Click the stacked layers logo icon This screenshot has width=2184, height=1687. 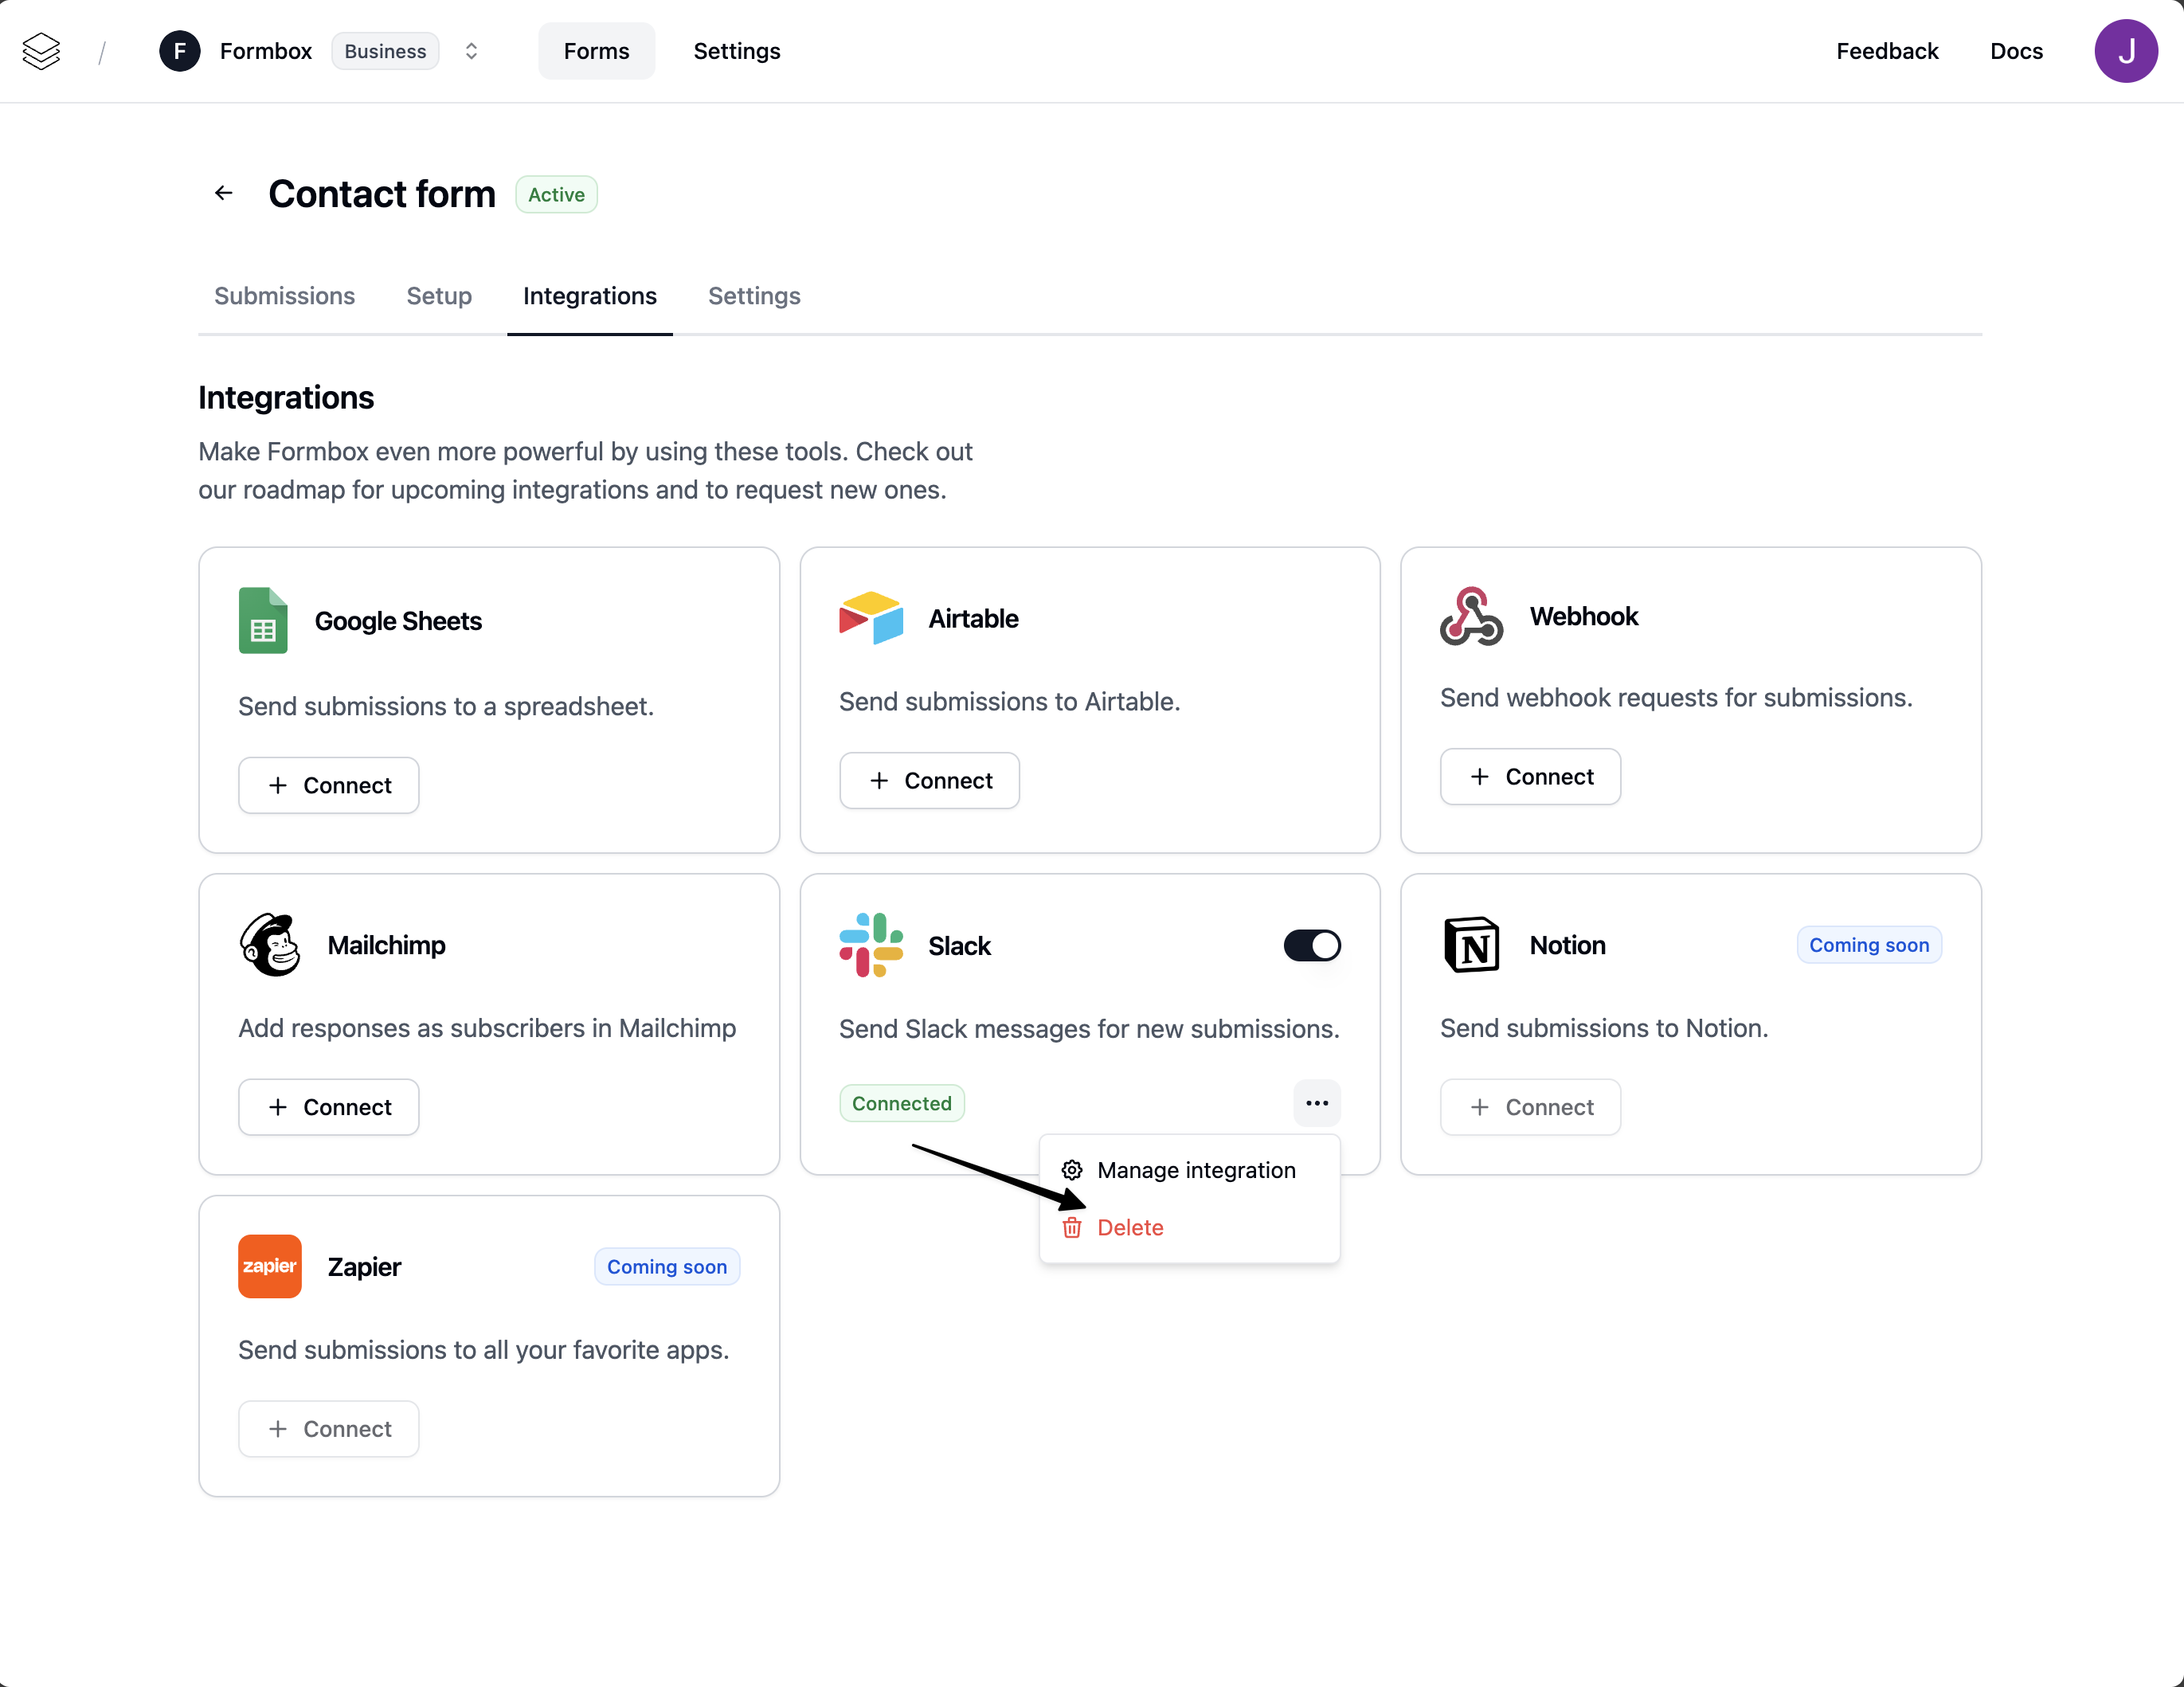click(41, 51)
